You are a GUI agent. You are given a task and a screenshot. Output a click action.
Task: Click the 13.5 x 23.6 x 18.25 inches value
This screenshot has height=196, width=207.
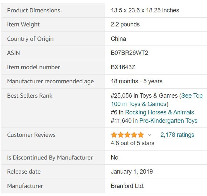(145, 10)
